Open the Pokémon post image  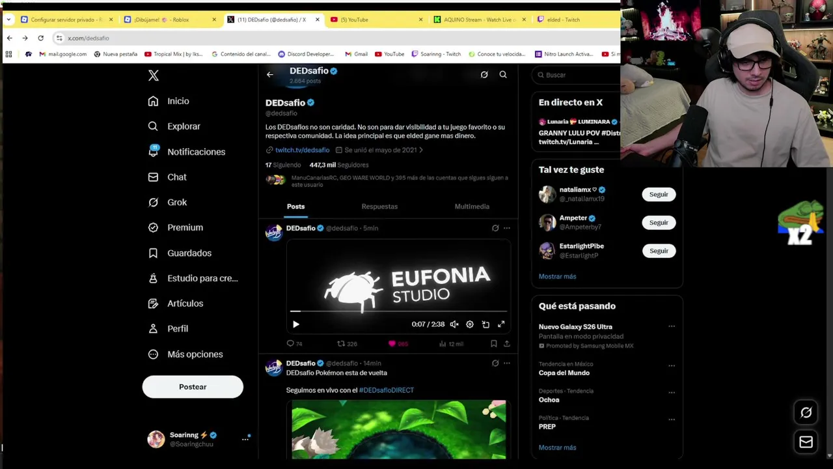398,429
